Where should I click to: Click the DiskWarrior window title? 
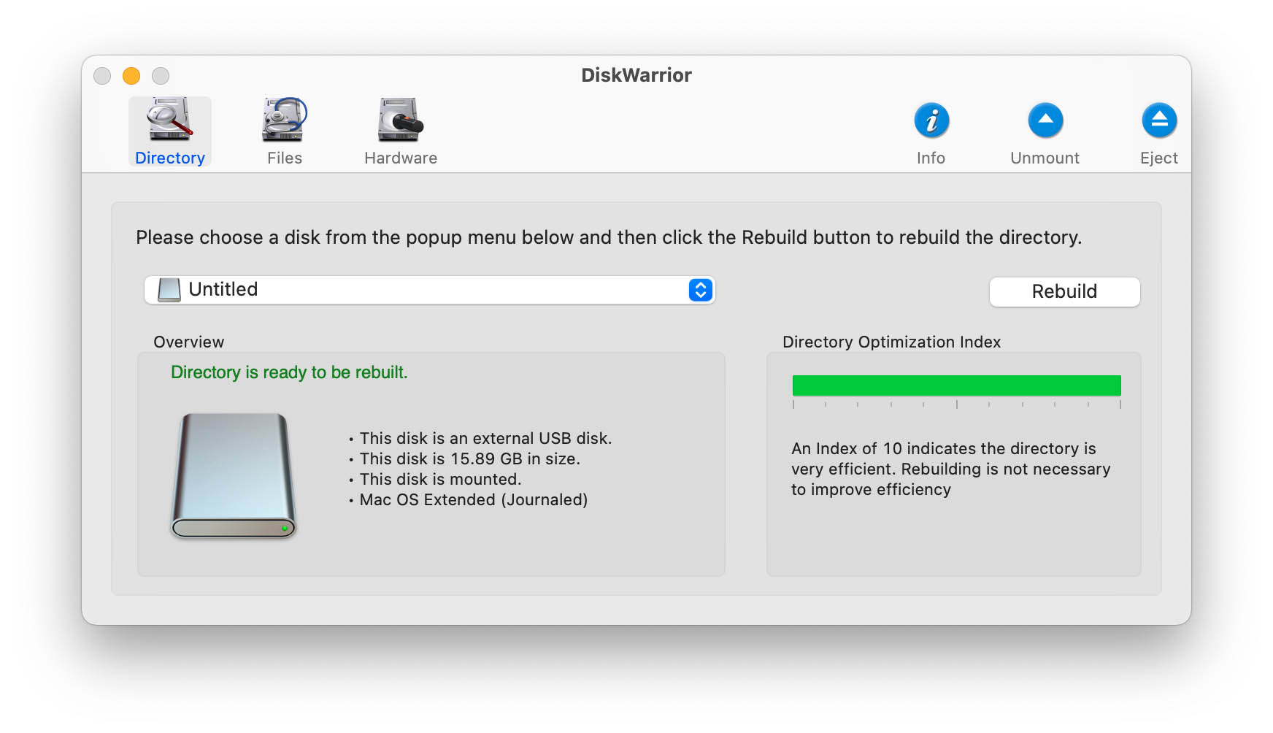coord(636,75)
